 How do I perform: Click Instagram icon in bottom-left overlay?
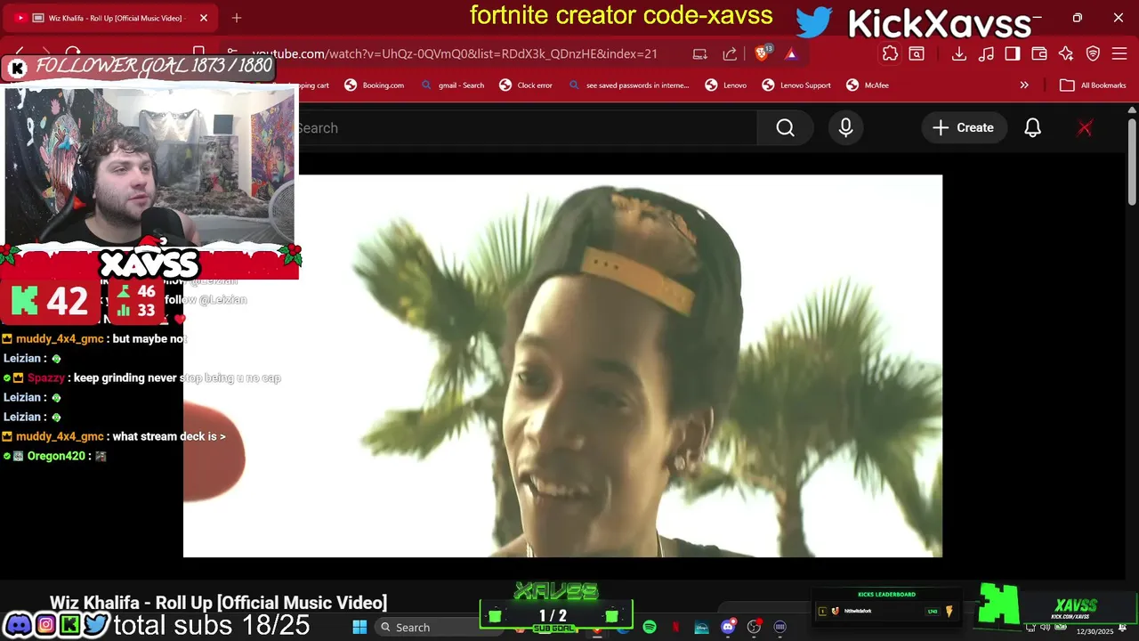tap(44, 625)
